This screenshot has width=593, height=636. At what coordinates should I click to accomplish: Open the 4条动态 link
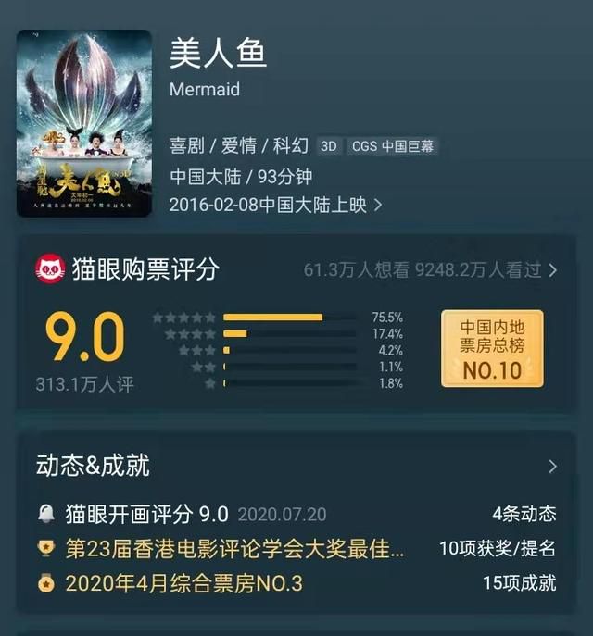(524, 514)
